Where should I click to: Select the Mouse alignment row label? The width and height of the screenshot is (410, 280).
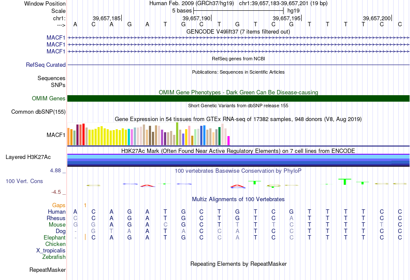pyautogui.click(x=57, y=225)
